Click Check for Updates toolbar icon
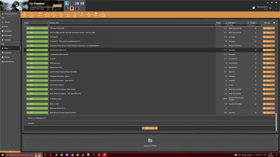 pyautogui.click(x=31, y=15)
